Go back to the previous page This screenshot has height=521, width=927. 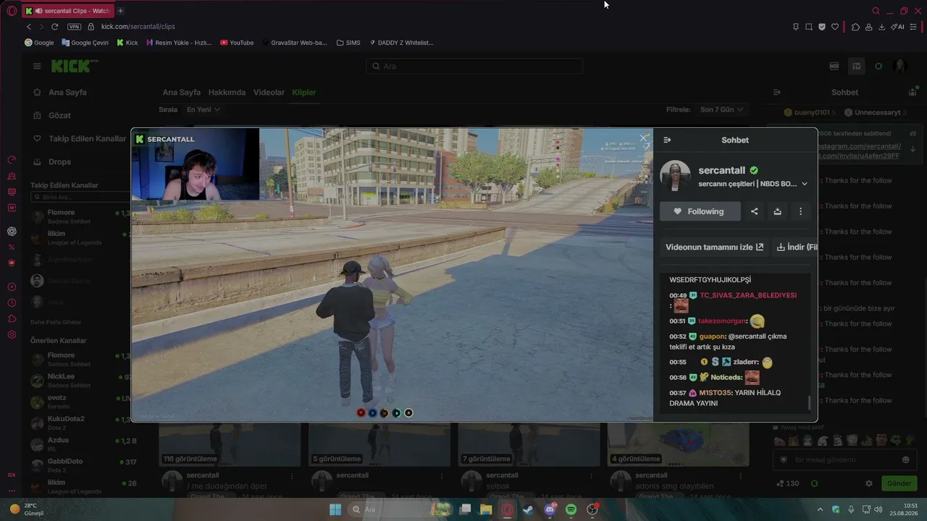click(29, 27)
